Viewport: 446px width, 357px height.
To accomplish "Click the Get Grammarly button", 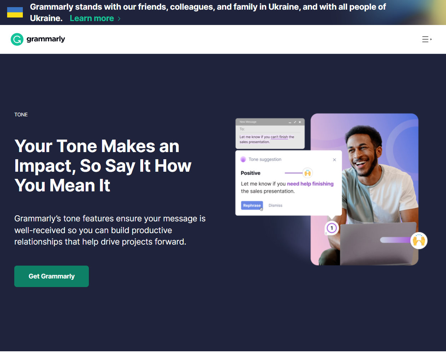I will (x=51, y=276).
